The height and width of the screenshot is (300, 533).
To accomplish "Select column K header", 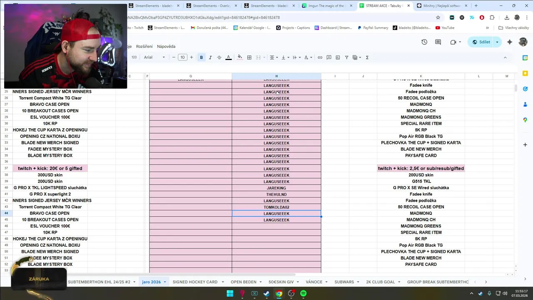I will tap(421, 76).
